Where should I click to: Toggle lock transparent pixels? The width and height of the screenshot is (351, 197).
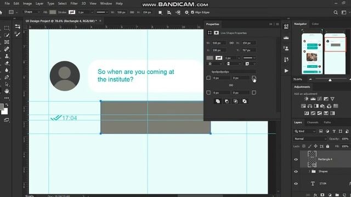(x=304, y=146)
